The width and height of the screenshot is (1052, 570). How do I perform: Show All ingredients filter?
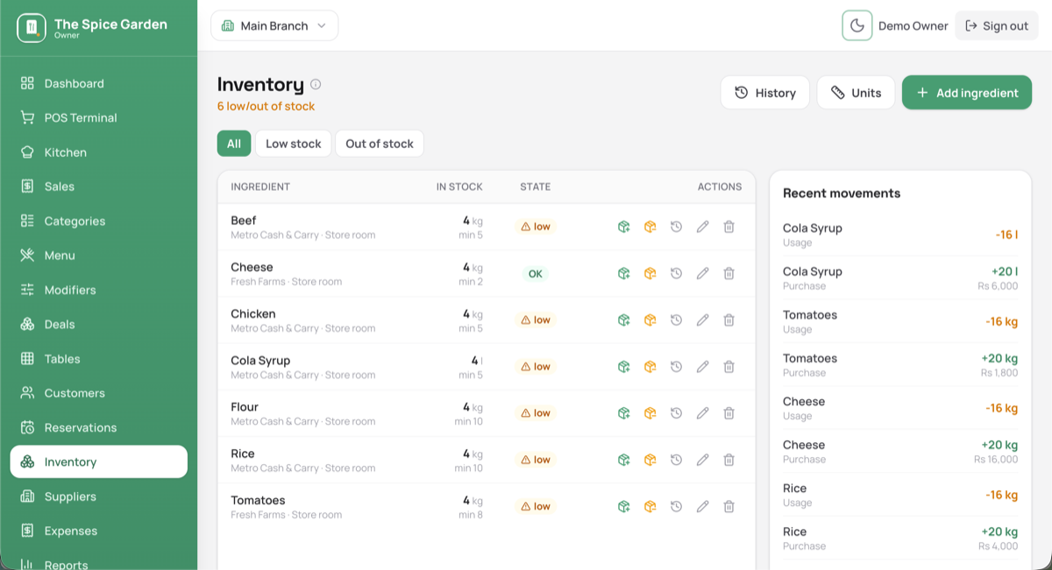point(234,144)
